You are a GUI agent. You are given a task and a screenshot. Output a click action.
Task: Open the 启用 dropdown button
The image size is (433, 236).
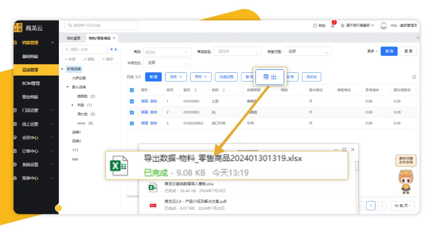tap(176, 77)
